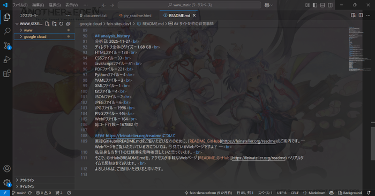Go back with the navigation arrow
The height and width of the screenshot is (196, 375).
[104, 5]
